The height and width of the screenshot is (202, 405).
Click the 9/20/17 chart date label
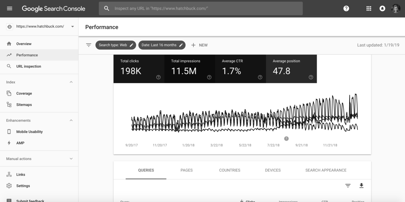coord(132,145)
